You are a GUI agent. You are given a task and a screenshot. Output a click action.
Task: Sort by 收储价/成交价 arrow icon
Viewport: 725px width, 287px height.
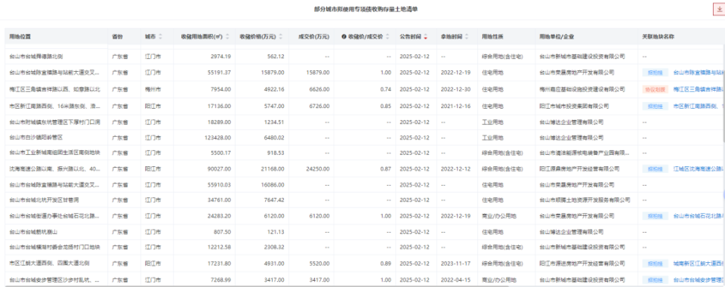click(x=387, y=36)
